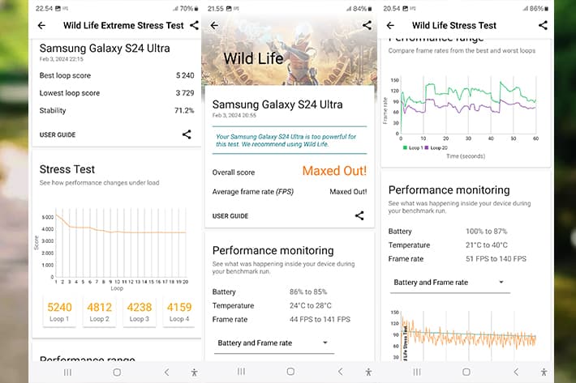
Task: Go back from the Wild Life result screen
Action: (214, 26)
